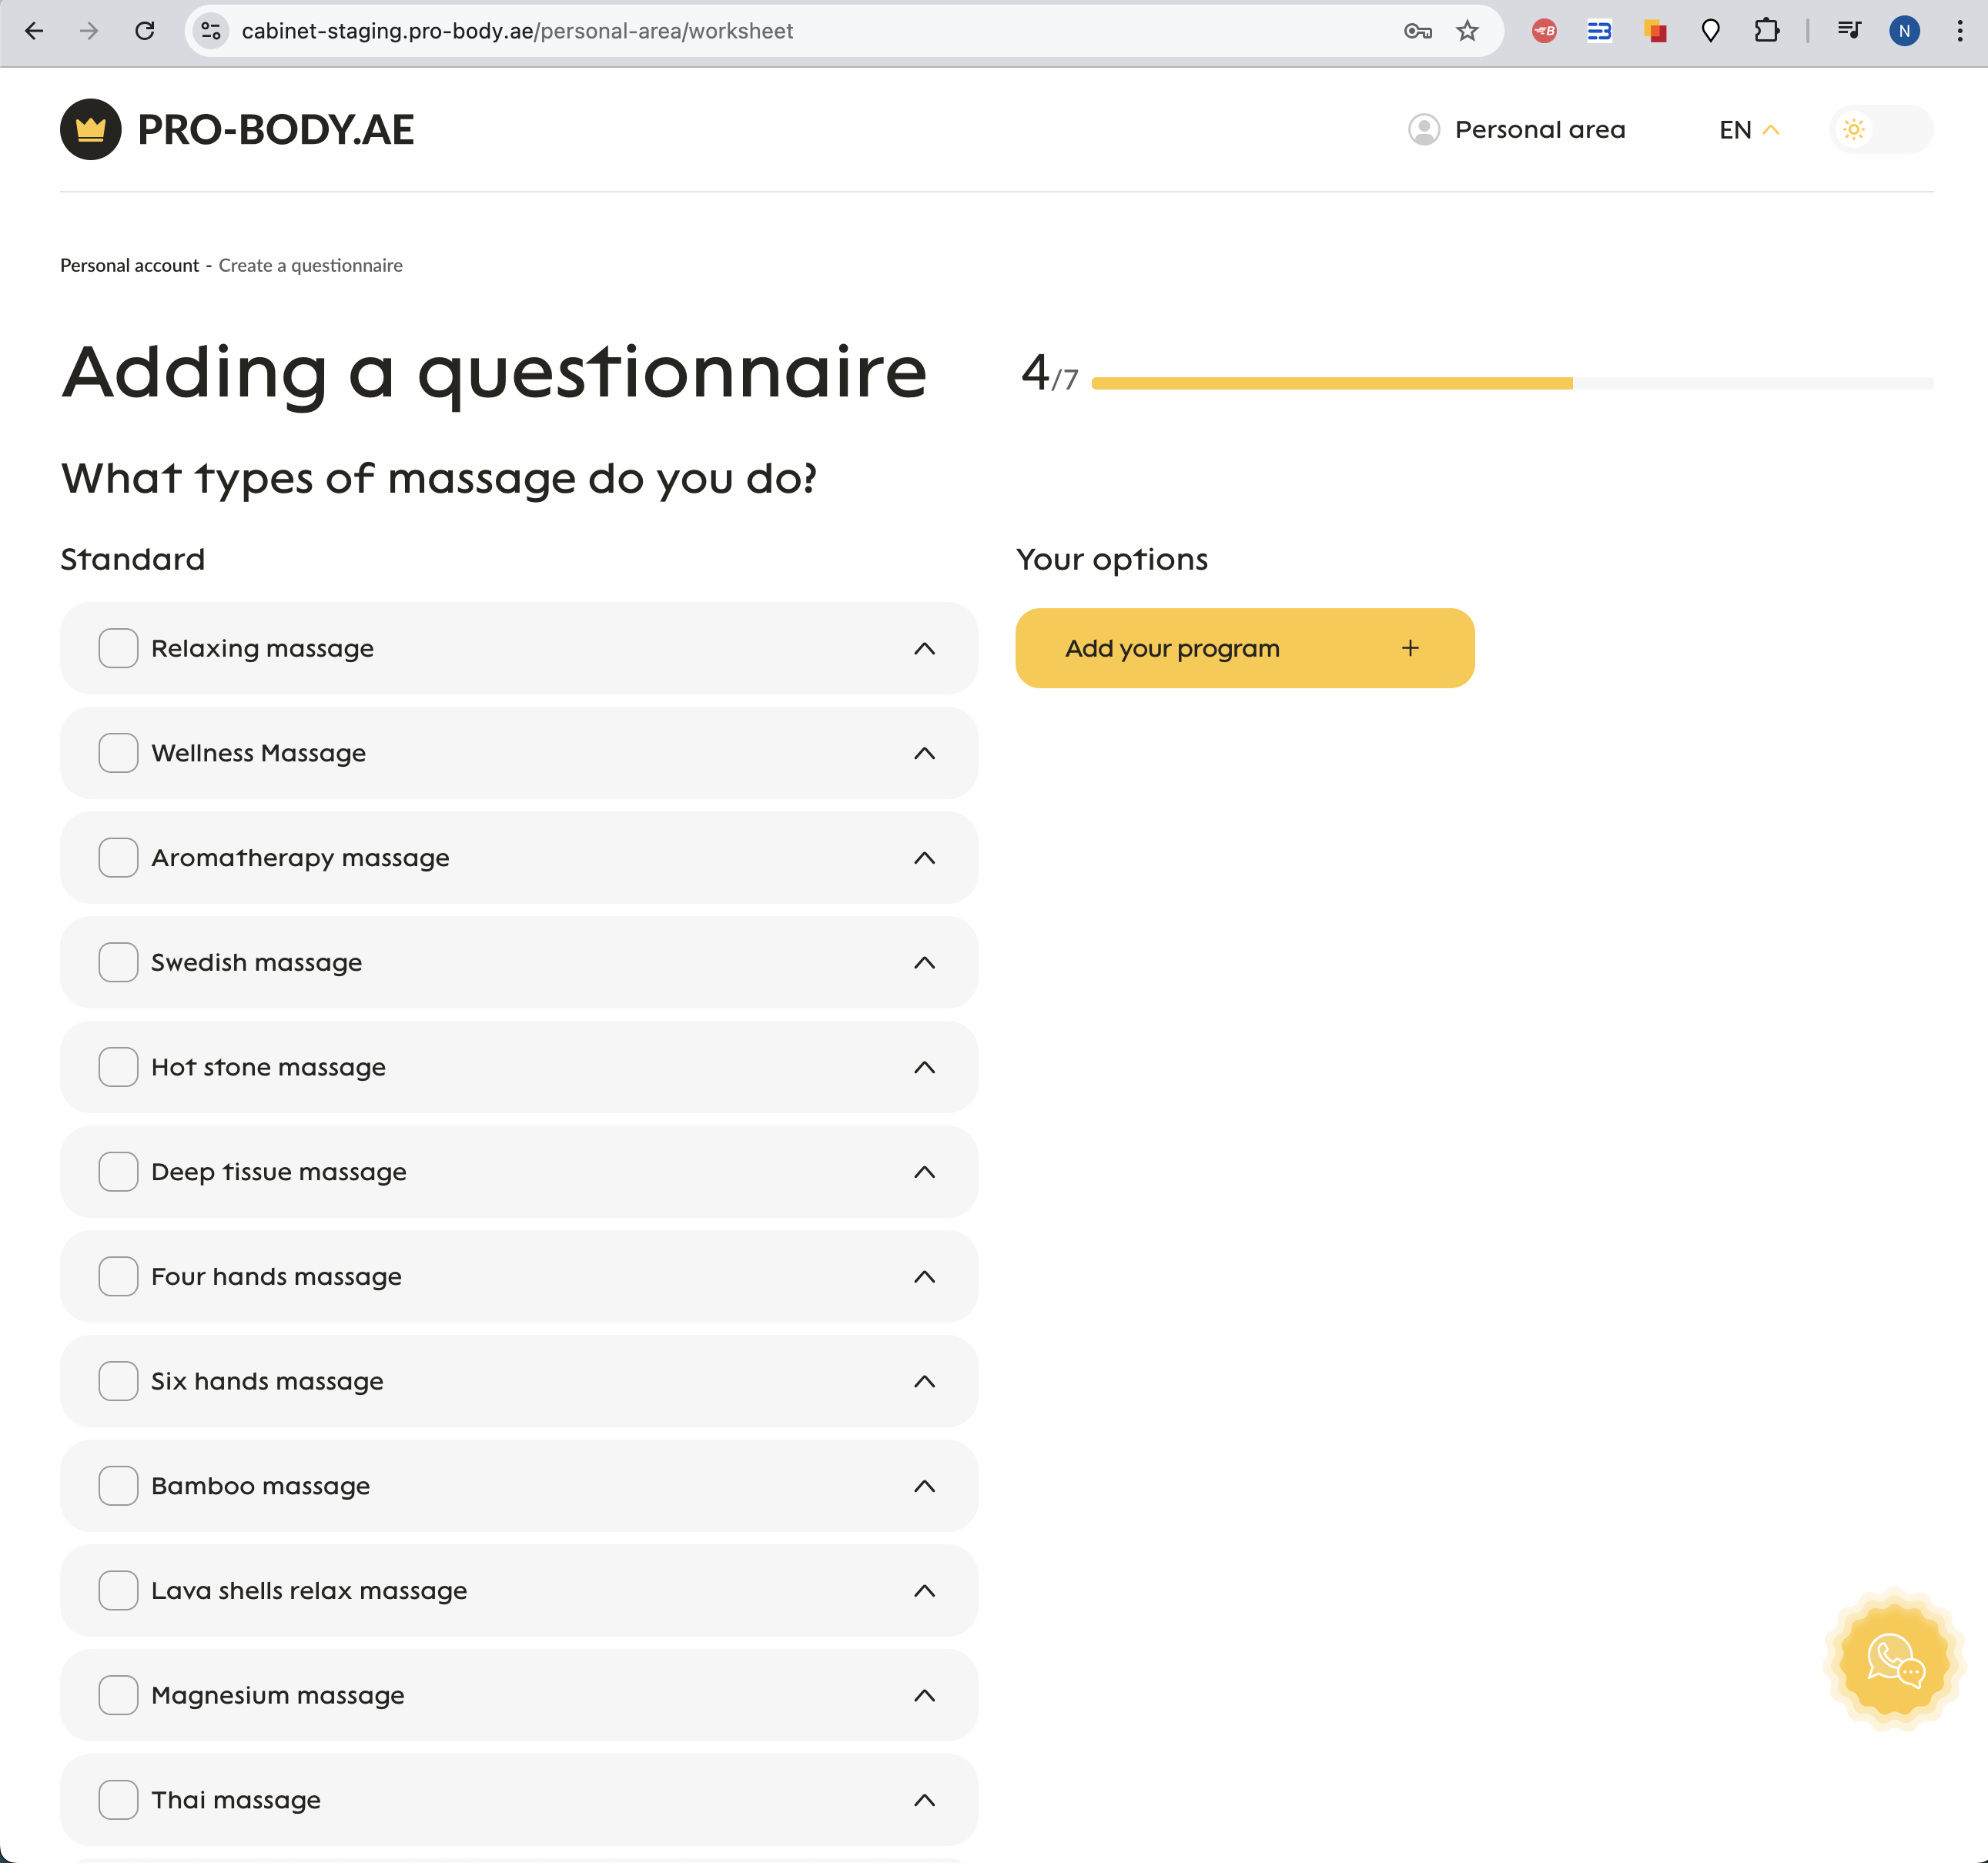The height and width of the screenshot is (1863, 1988).
Task: Check the Relaxing massage checkbox
Action: [118, 648]
